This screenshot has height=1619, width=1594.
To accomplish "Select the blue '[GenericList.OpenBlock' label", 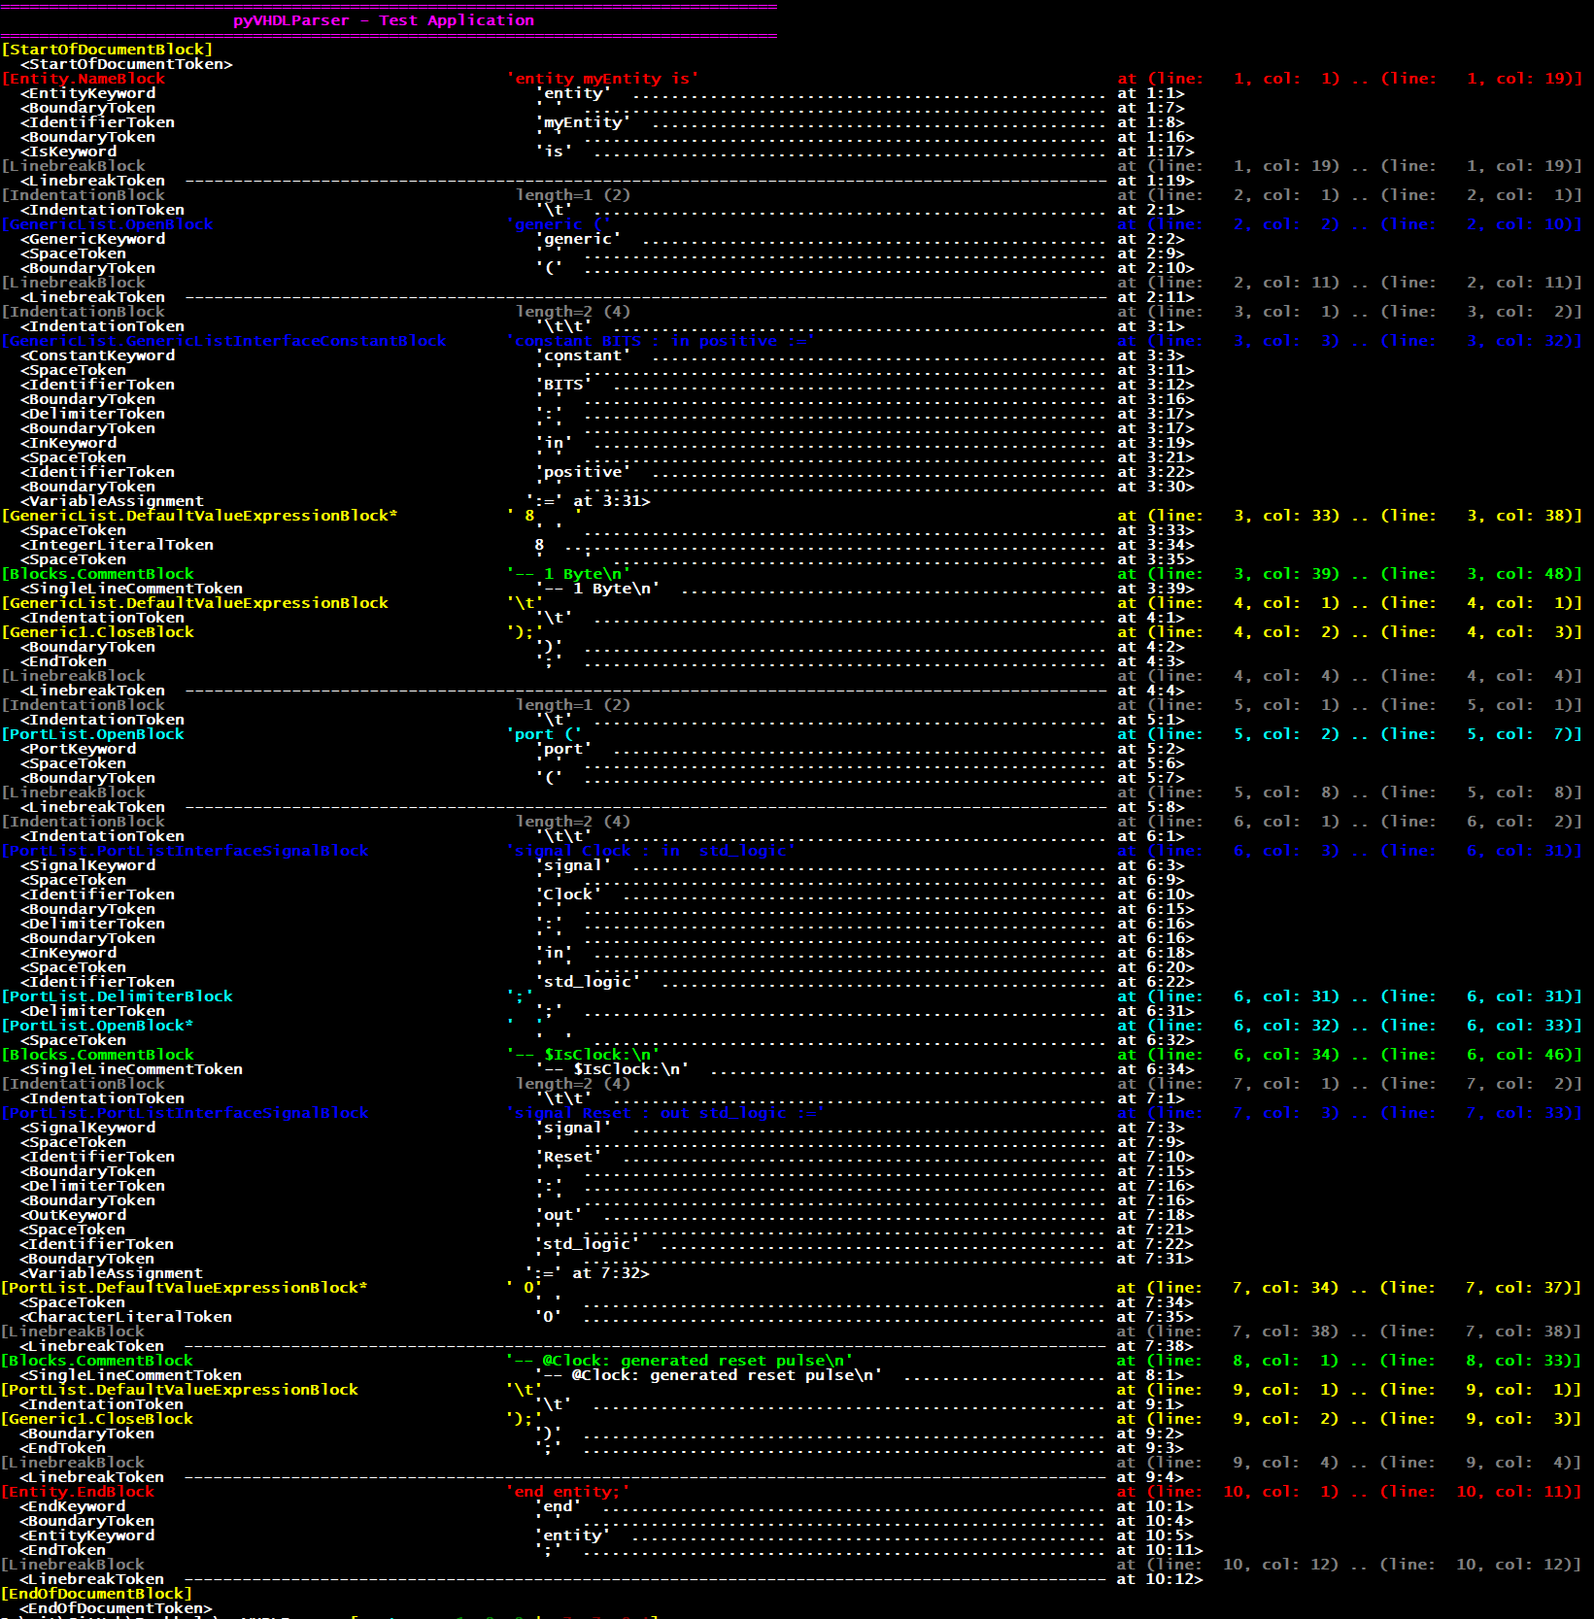I will click(x=107, y=224).
